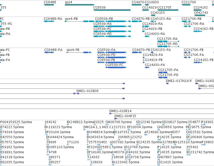Select protein CG14929-PA

(144, 57)
